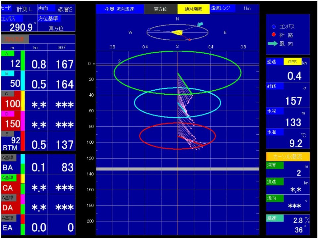The height and width of the screenshot is (239, 318).
Task: Click the 潮流速 gray header tab on left
Action: [15, 39]
